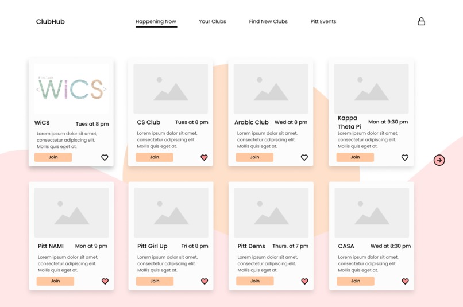Image resolution: width=463 pixels, height=307 pixels.
Task: Open Pitt Girl Up placeholder image
Action: (x=171, y=213)
